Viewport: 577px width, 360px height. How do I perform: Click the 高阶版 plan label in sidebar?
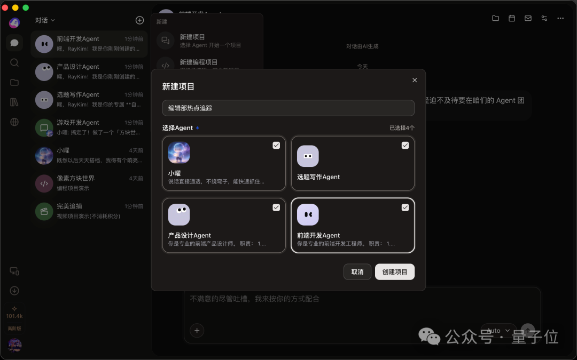coord(14,329)
